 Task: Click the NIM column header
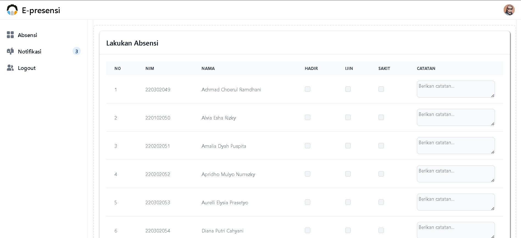pyautogui.click(x=150, y=69)
